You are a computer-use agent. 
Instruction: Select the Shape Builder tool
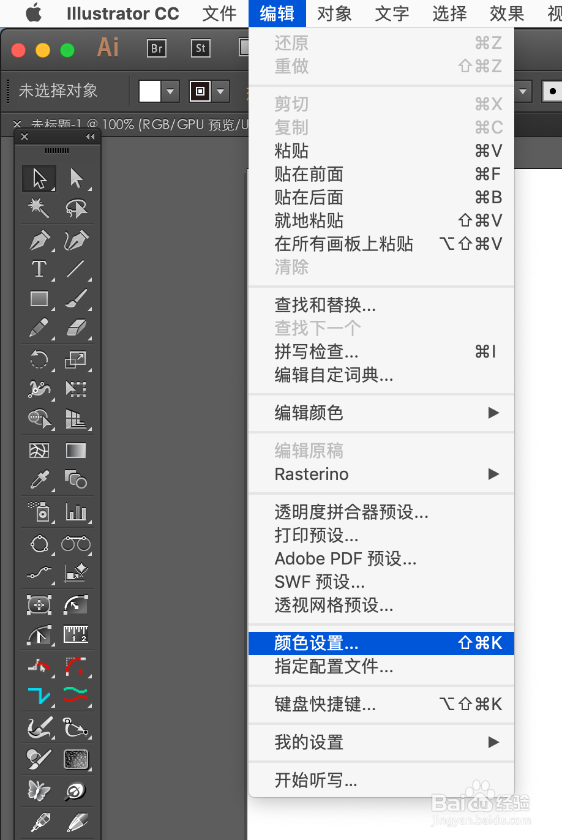(39, 419)
